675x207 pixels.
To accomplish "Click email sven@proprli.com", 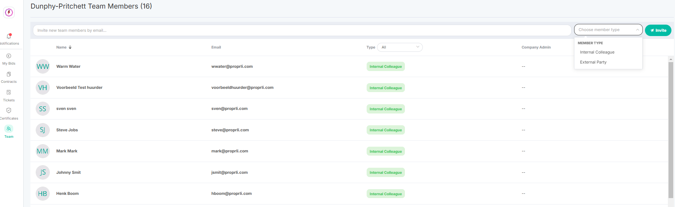I will pos(229,108).
